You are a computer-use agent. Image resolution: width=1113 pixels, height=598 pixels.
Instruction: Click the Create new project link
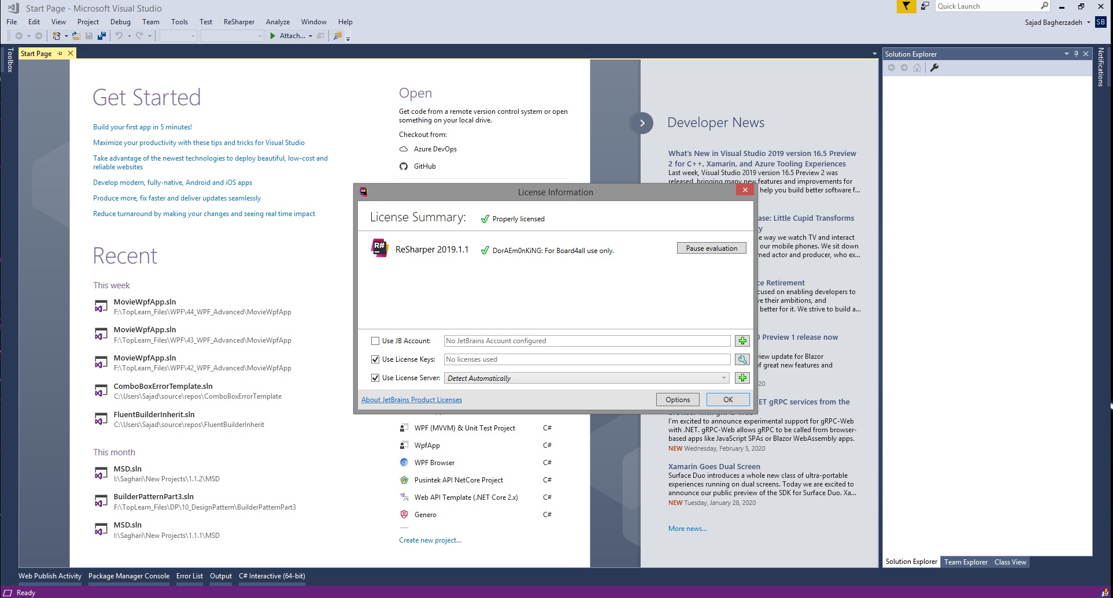430,540
